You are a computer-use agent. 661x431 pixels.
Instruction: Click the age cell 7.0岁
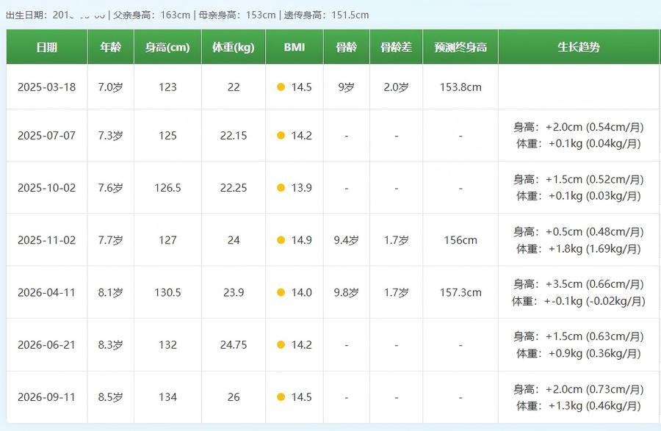110,87
